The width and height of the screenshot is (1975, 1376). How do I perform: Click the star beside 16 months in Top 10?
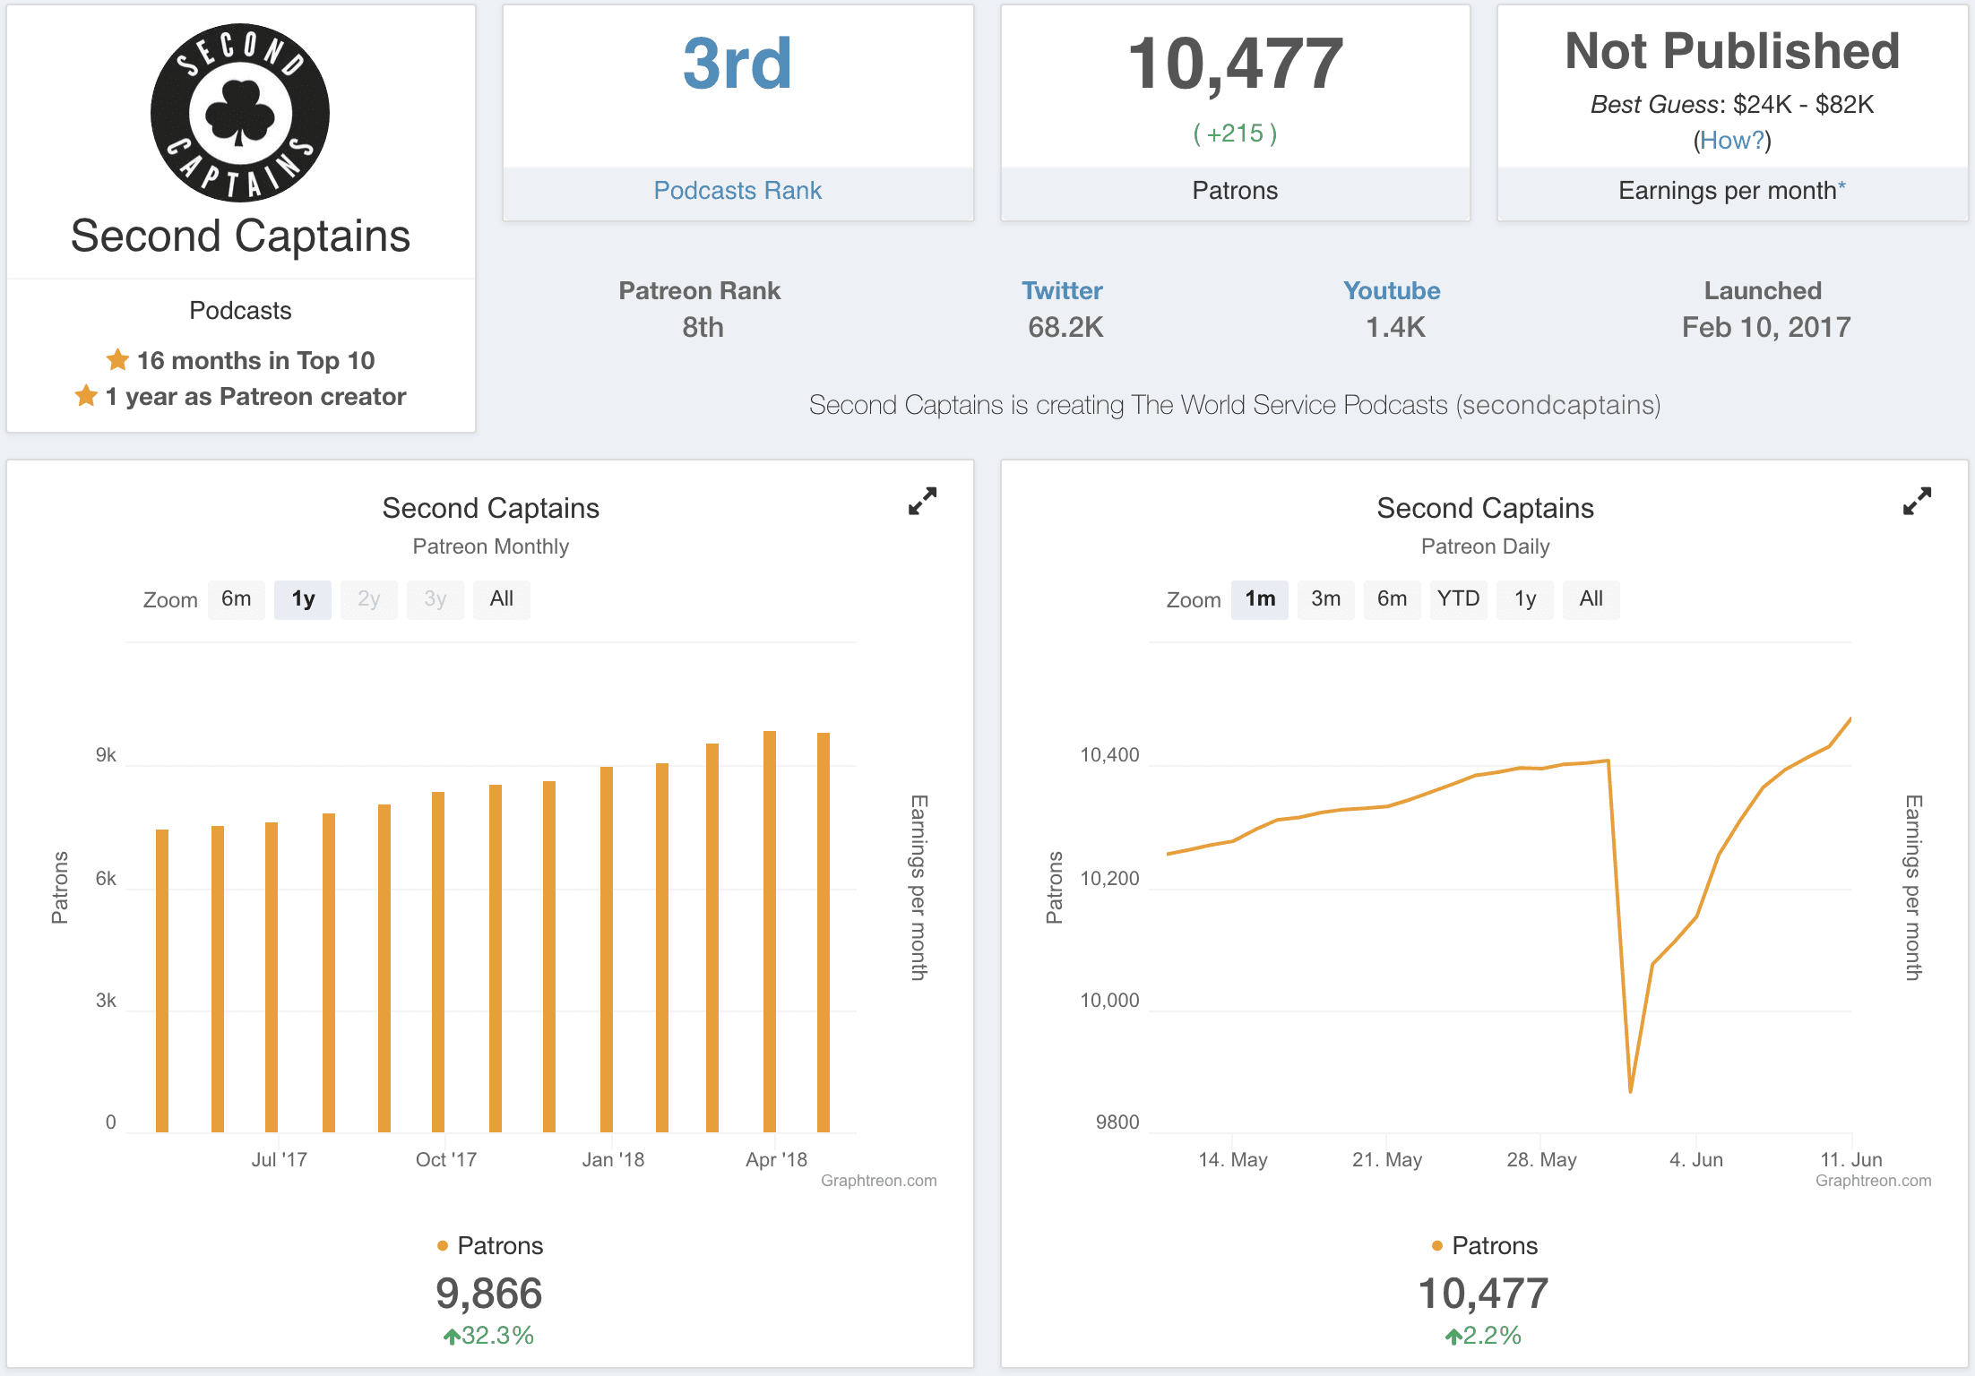coord(117,360)
